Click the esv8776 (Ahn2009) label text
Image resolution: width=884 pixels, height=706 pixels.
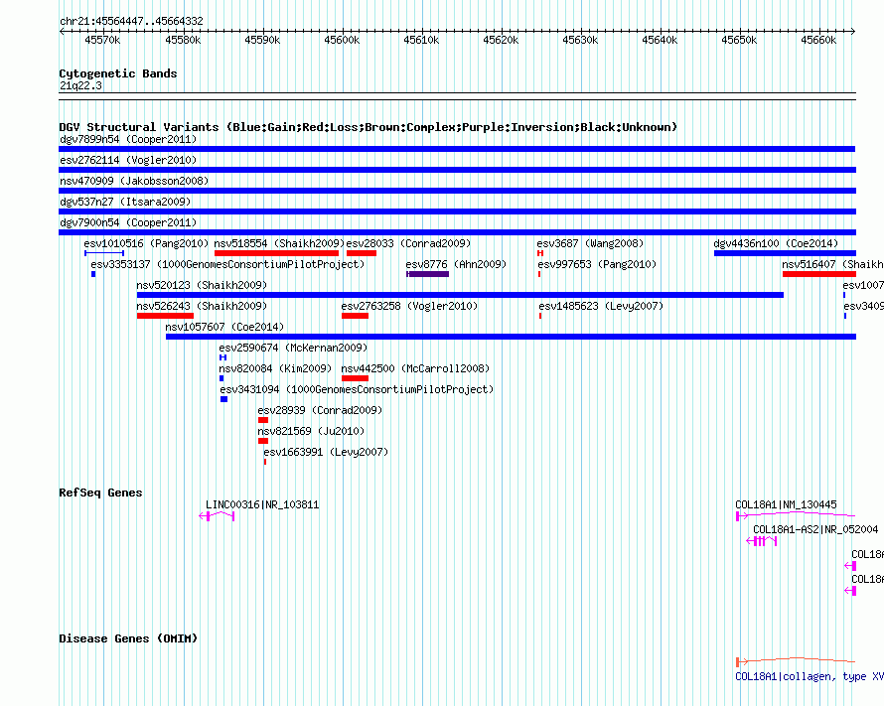pos(456,264)
